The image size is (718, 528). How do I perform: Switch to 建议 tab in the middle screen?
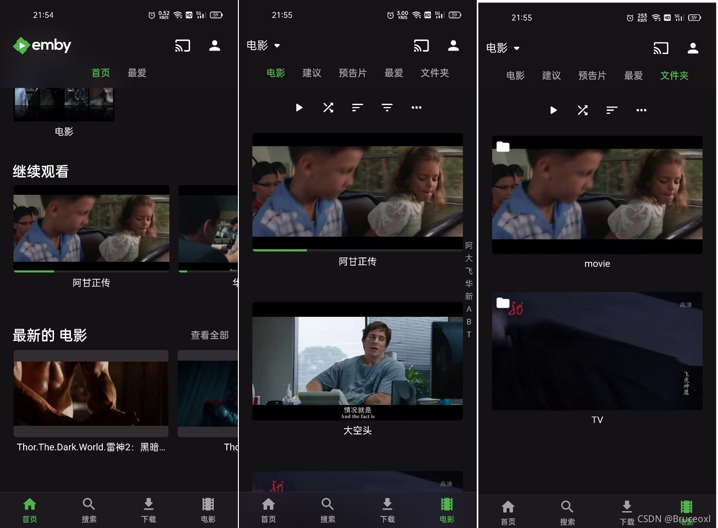312,73
